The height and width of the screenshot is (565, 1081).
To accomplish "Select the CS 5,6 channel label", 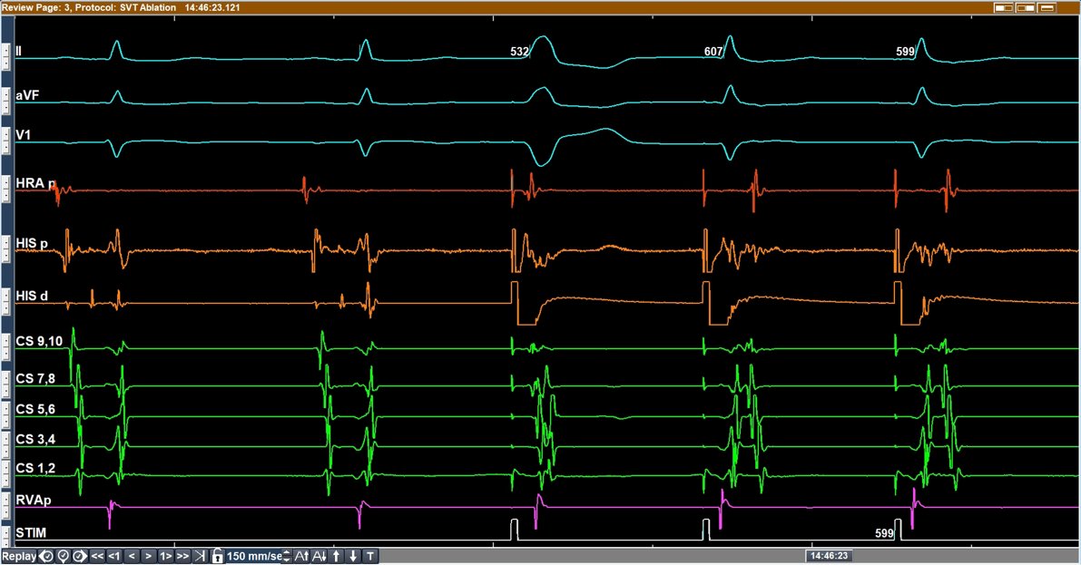I will click(x=35, y=409).
